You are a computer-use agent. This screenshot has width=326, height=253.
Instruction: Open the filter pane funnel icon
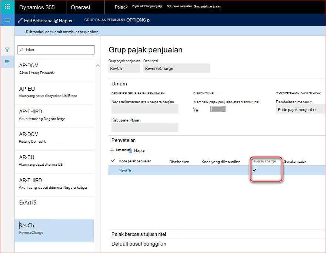coord(7,50)
